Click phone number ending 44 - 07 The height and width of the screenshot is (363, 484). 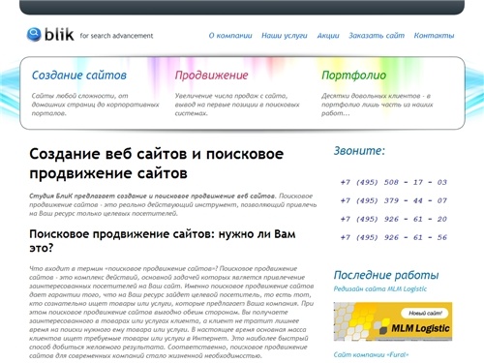(394, 200)
